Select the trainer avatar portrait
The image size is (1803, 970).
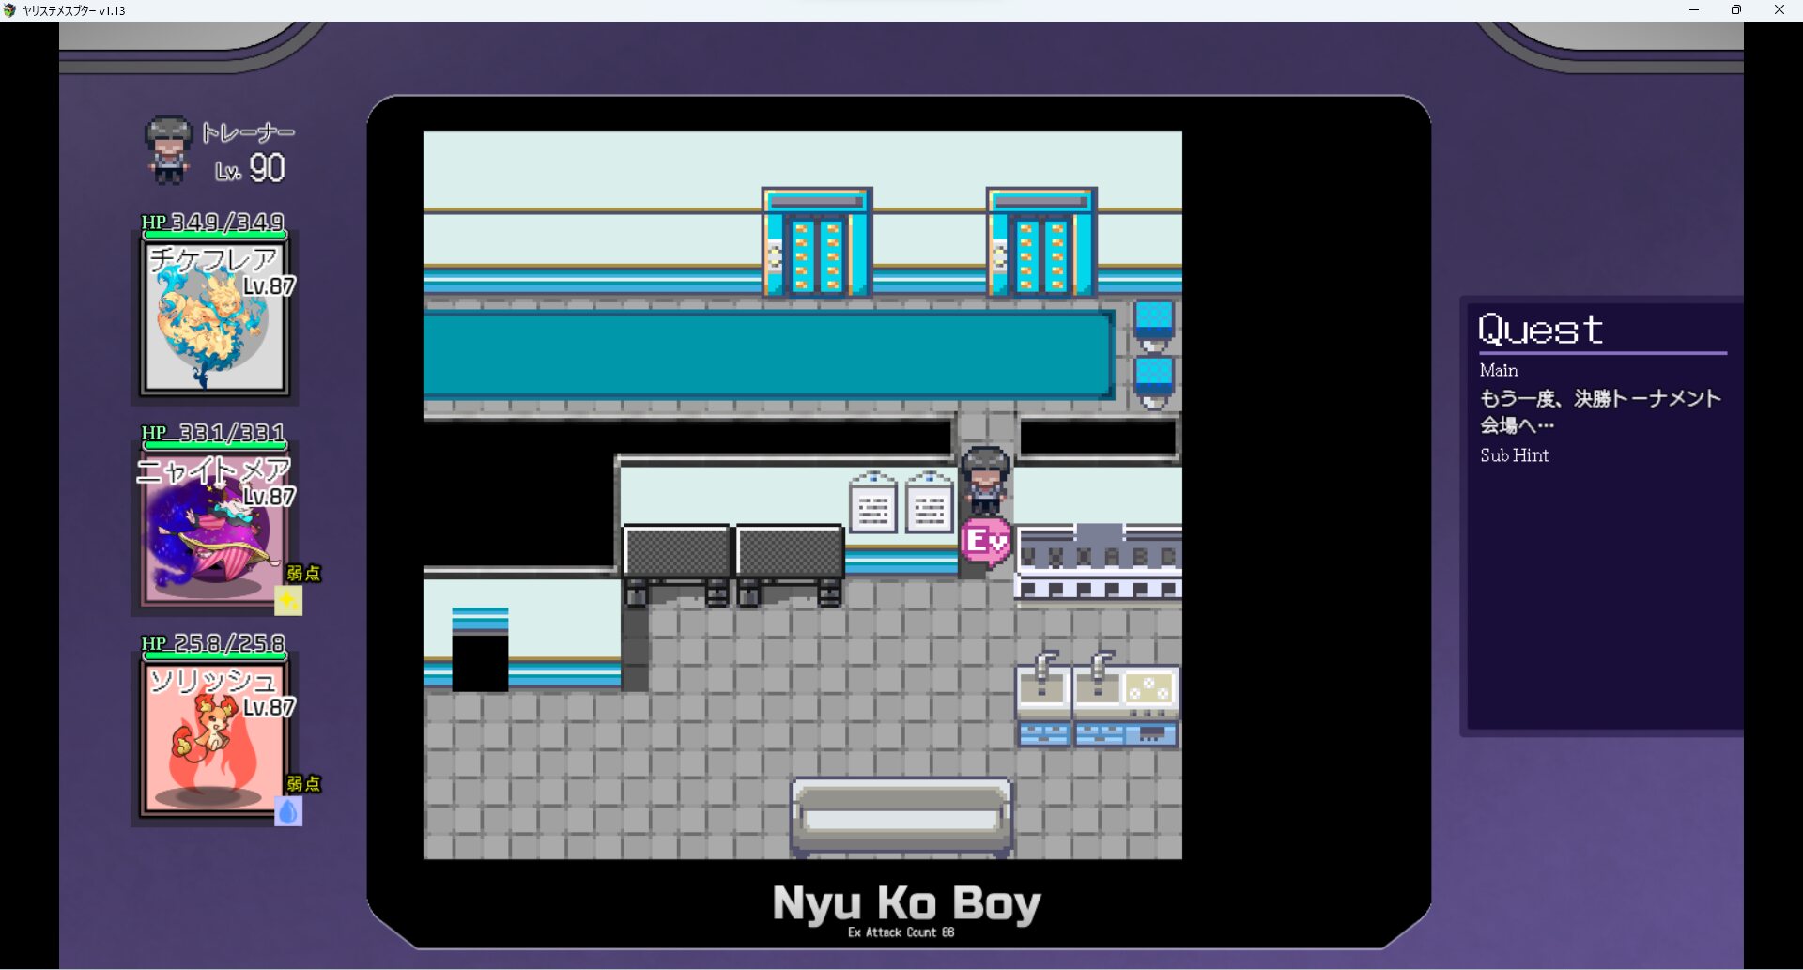(x=169, y=148)
